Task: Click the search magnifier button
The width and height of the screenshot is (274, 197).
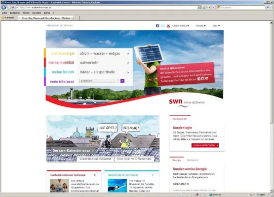Action: click(x=268, y=7)
